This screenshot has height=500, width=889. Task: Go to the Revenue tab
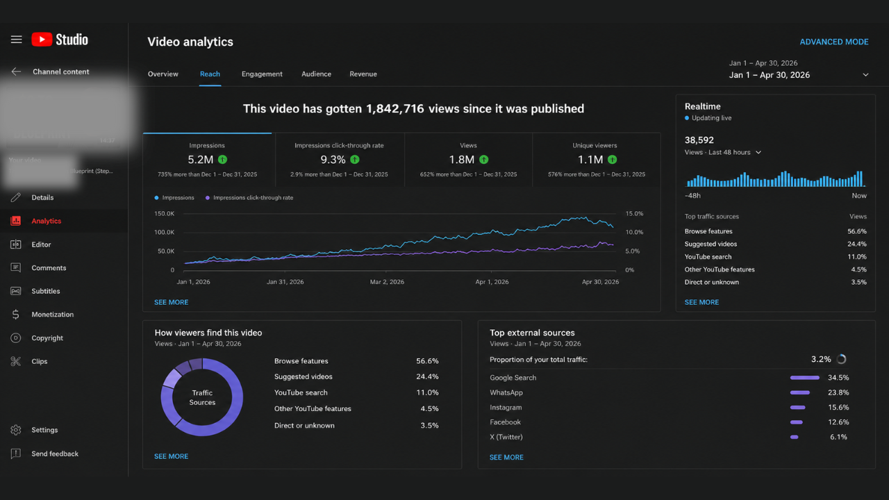[x=363, y=74]
